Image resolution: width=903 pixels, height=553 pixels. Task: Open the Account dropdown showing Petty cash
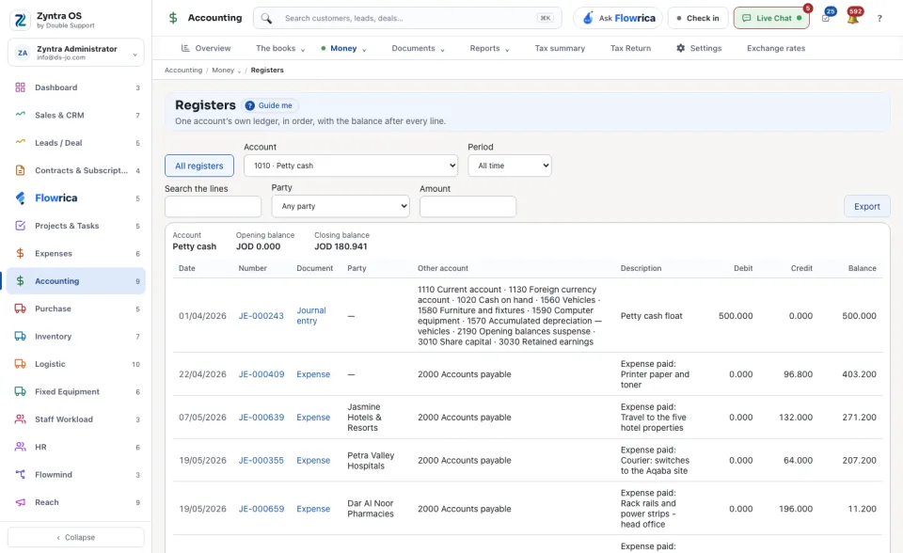[351, 166]
